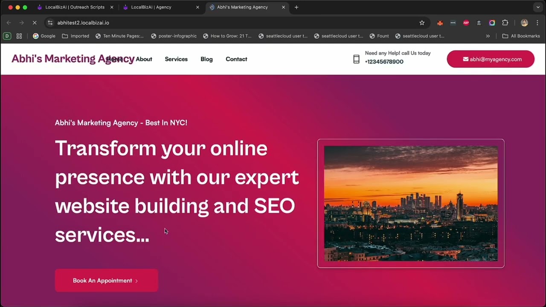This screenshot has width=546, height=307.
Task: Click Abhi's Marketing Agency site logo
Action: [73, 59]
